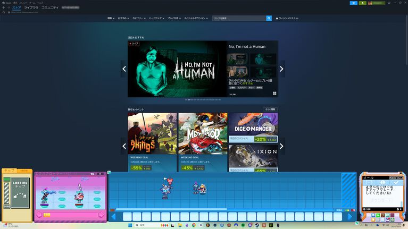408x229 pixels.
Task: Open the コミュニティ tab
Action: 50,7
